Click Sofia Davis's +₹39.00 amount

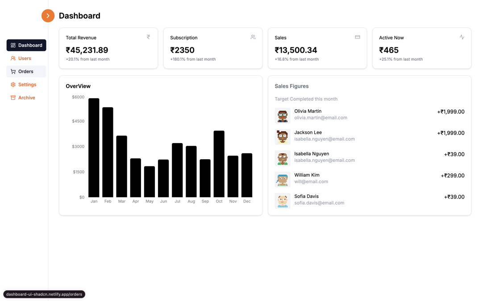click(454, 197)
